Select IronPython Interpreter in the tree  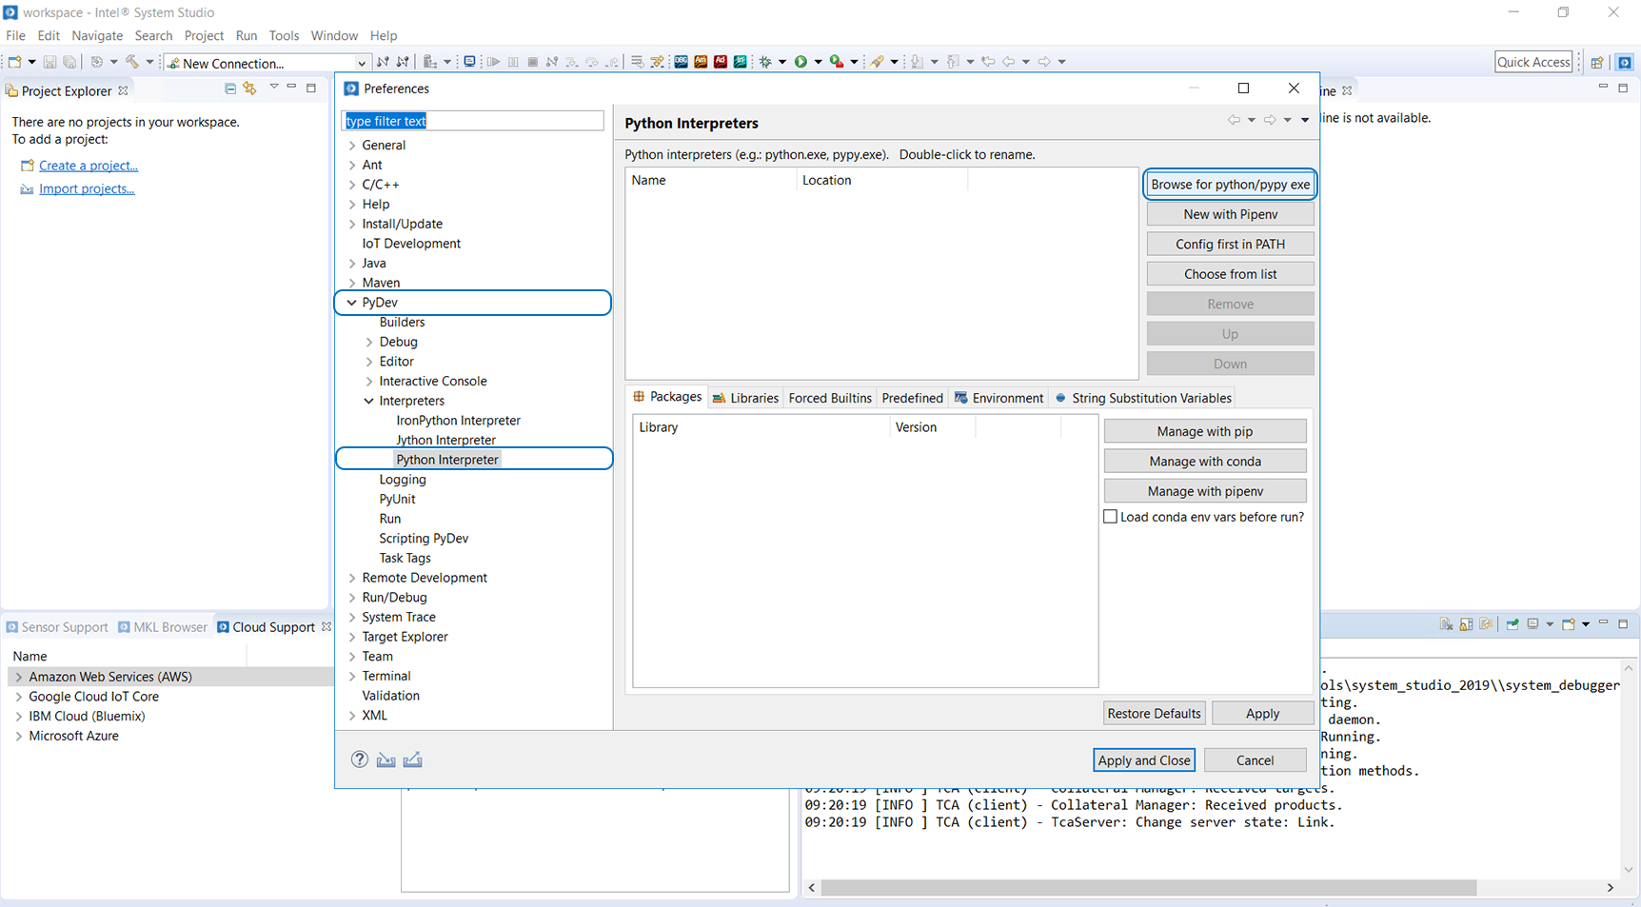(x=458, y=421)
